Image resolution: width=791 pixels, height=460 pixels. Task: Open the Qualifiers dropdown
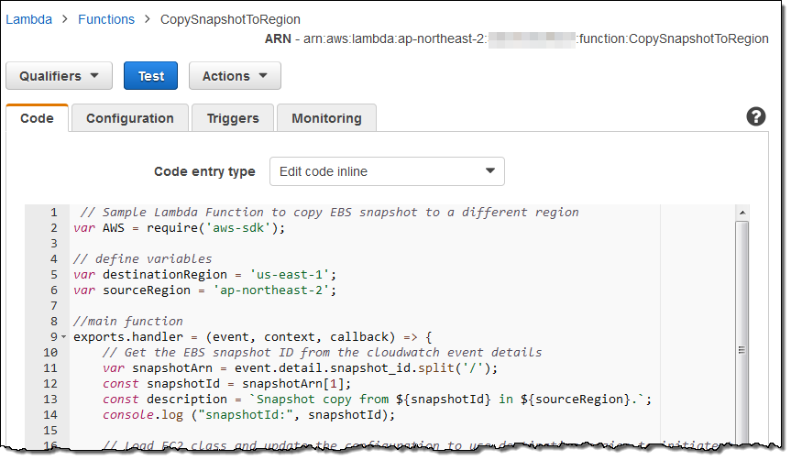coord(59,76)
